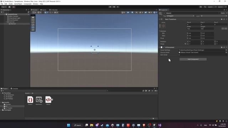Open the Layout dropdown in top bar
The image size is (228, 128).
pyautogui.click(x=222, y=7)
